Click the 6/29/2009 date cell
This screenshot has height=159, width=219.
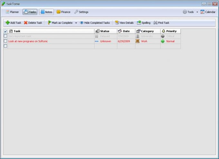pos(126,41)
